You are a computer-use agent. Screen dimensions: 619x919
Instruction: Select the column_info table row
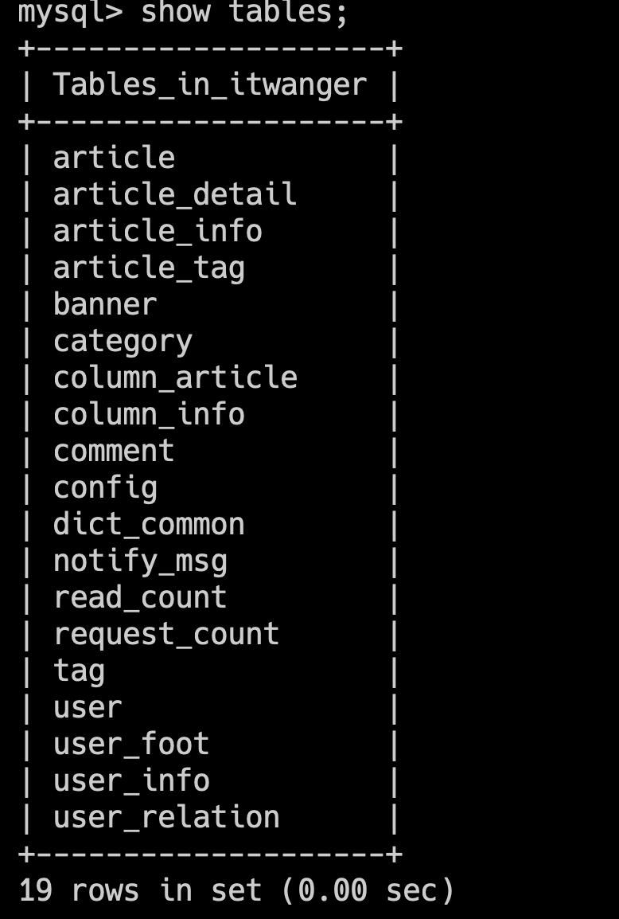click(x=149, y=414)
